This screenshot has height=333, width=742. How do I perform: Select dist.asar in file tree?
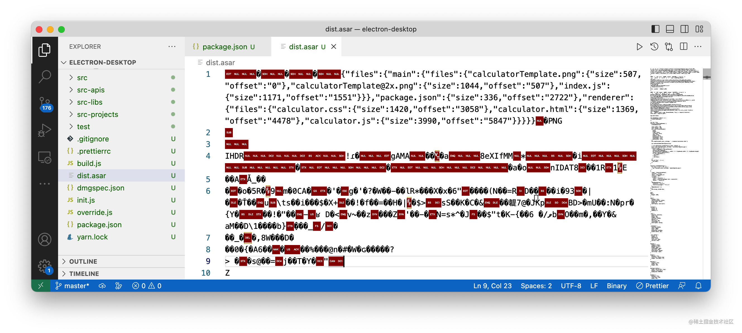(x=121, y=176)
